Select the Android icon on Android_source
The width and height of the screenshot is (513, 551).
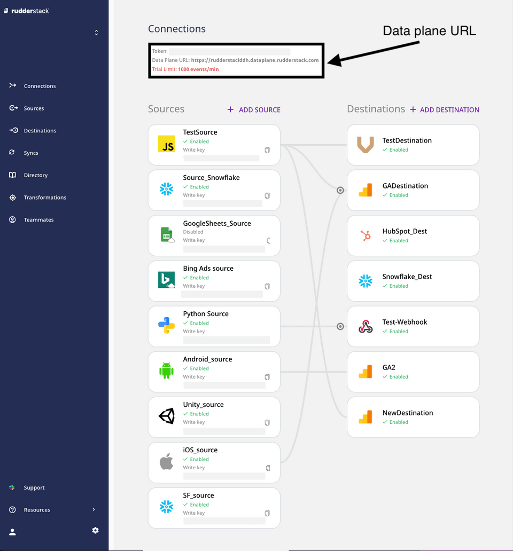click(x=166, y=370)
